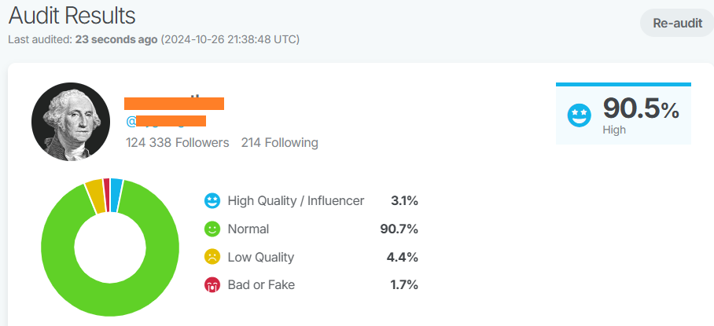Viewport: 714px width, 326px height.
Task: Select the Normal 90.7% legend row
Action: tap(311, 229)
